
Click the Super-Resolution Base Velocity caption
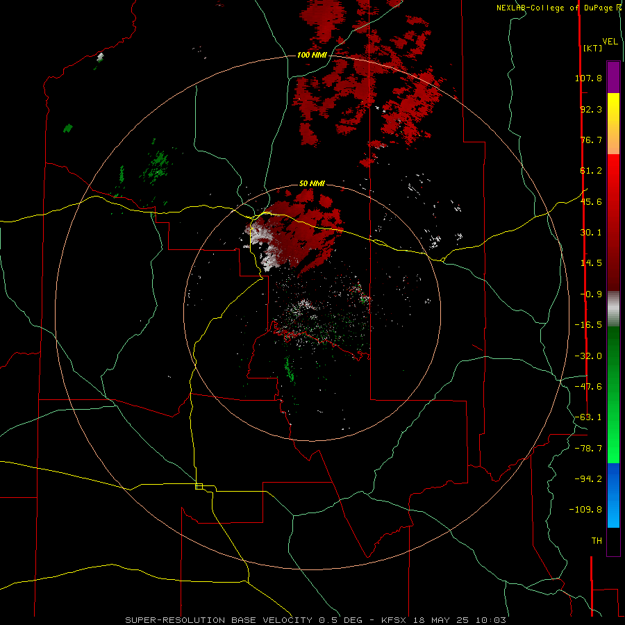[315, 620]
